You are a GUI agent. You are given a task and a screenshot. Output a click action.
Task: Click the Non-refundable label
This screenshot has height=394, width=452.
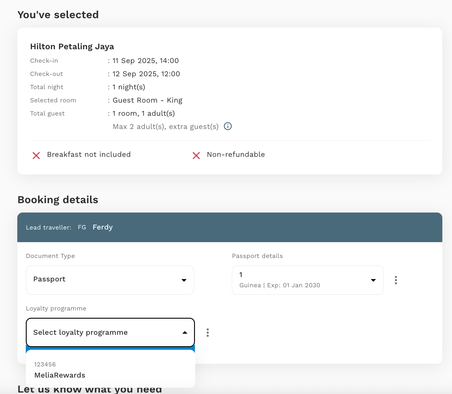coord(236,154)
